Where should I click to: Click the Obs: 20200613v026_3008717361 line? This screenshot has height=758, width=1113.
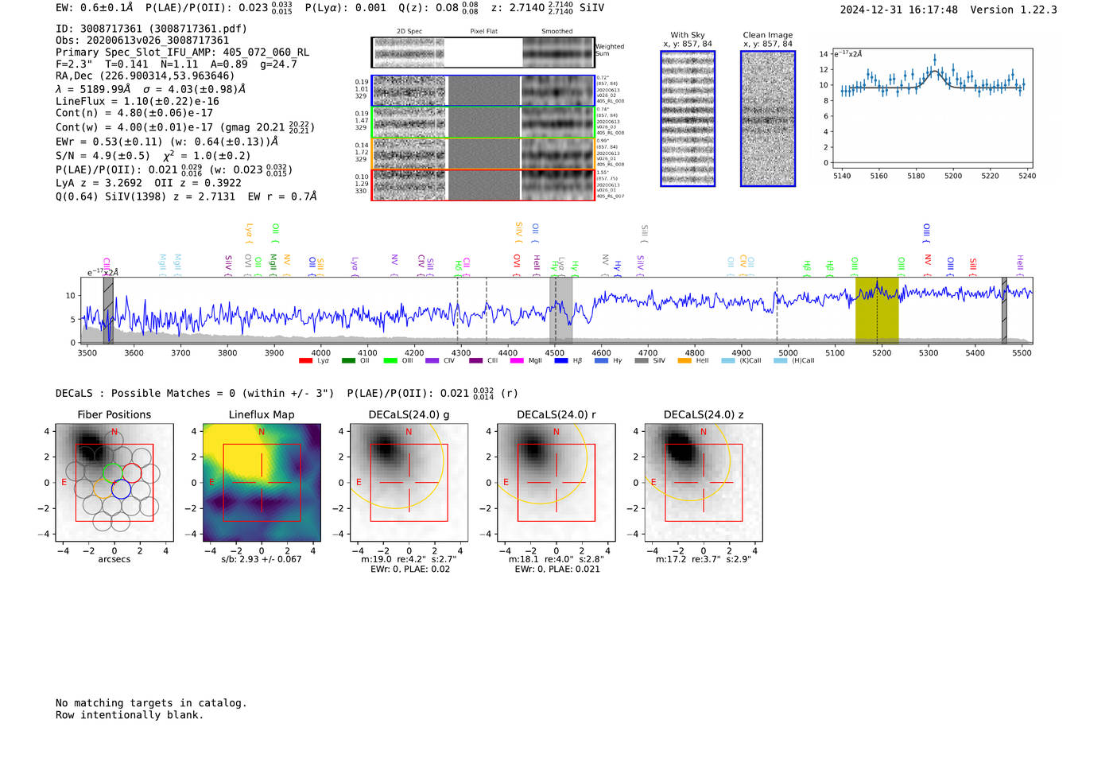click(x=142, y=41)
